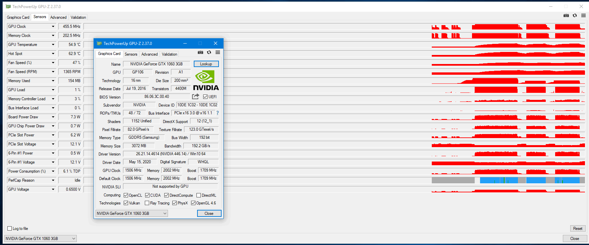
Task: Click the GPU Load history graph
Action: click(335, 90)
